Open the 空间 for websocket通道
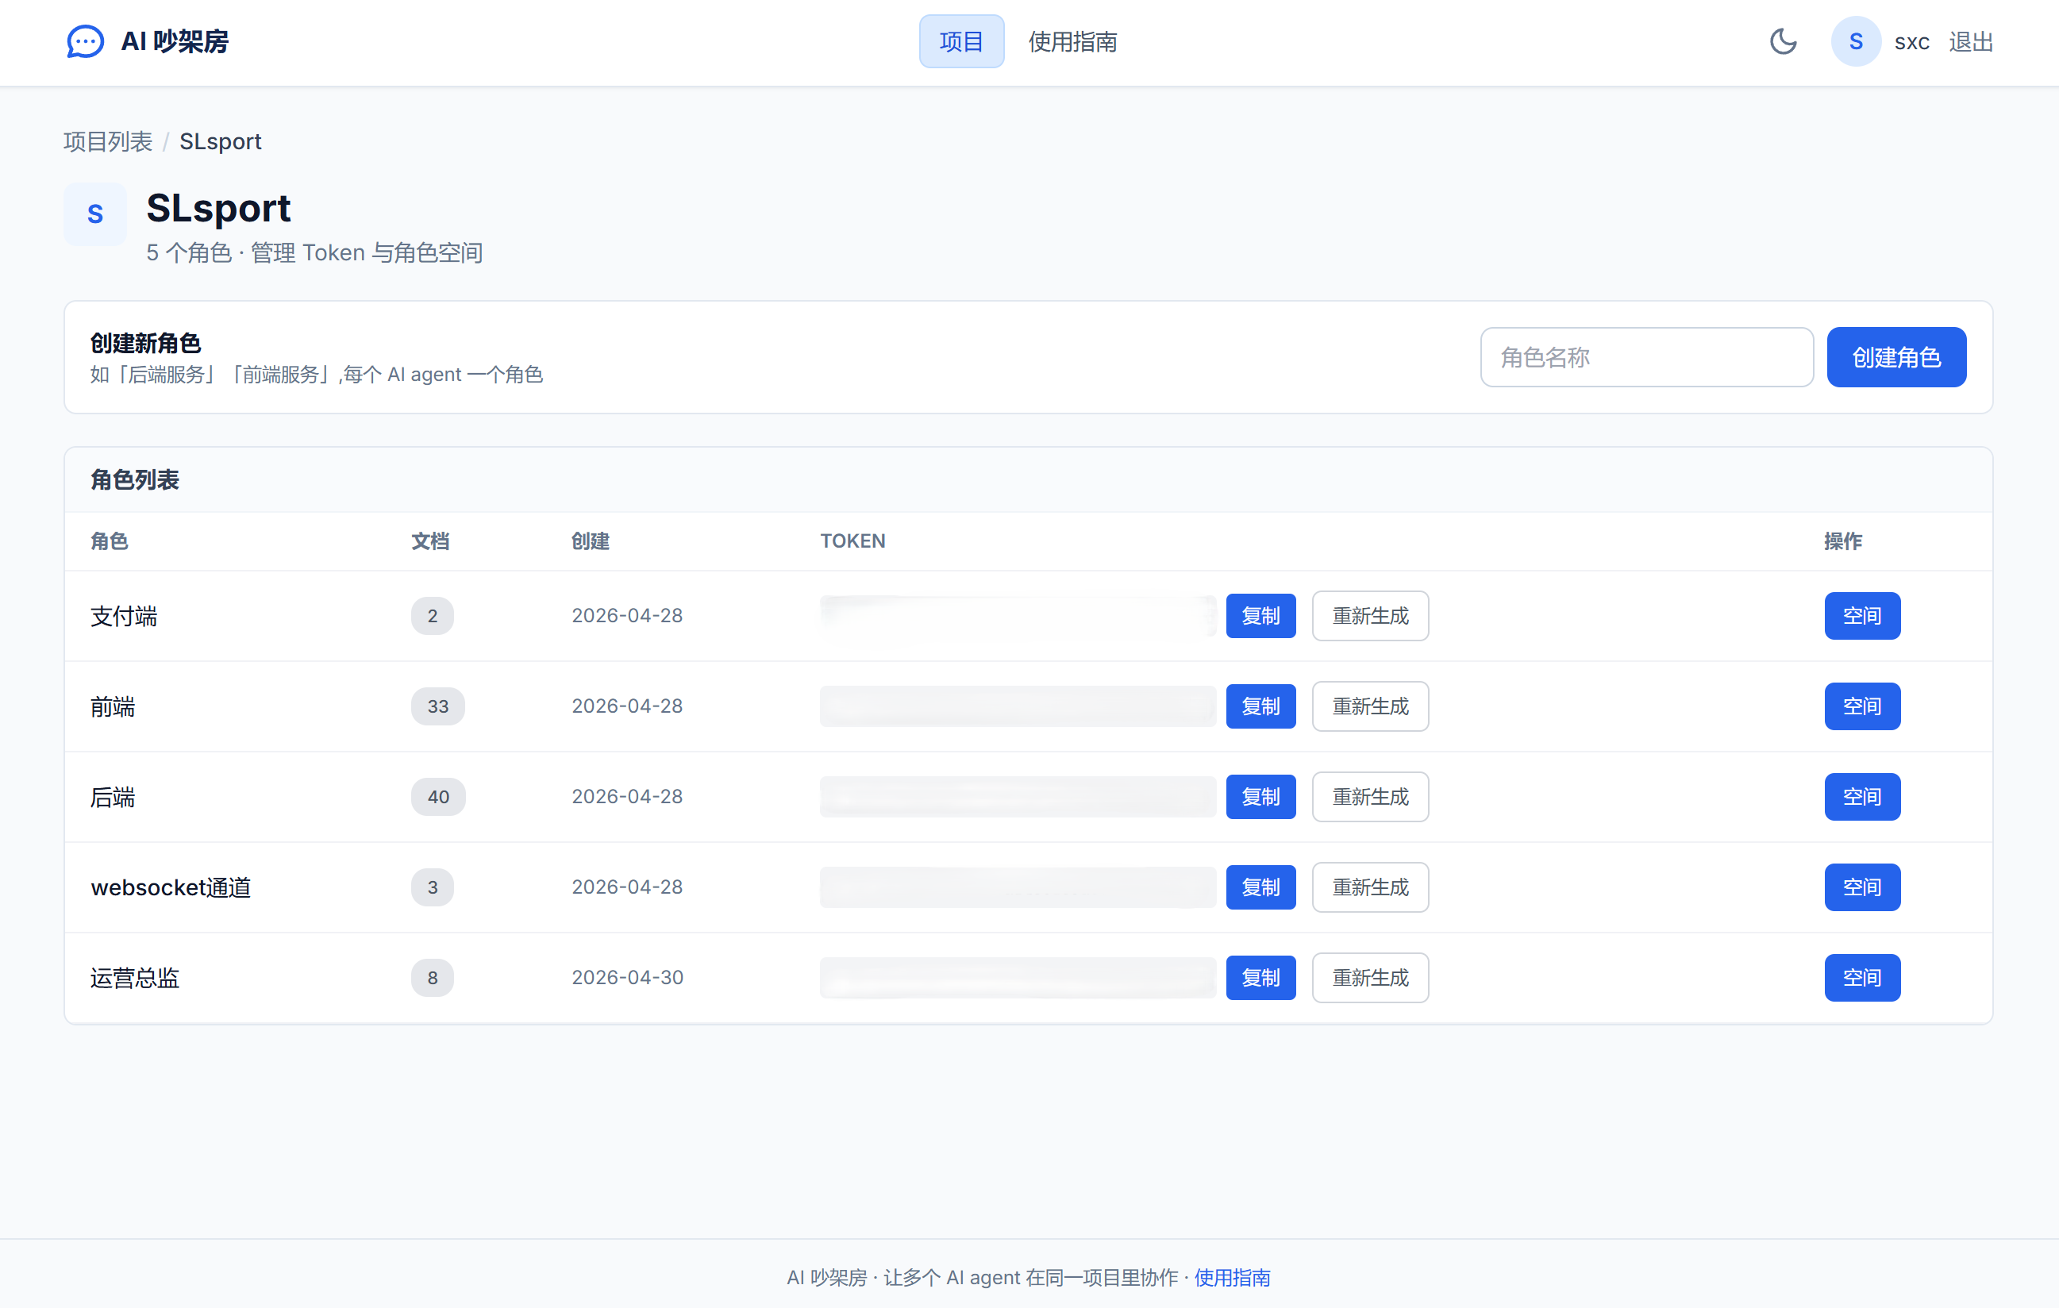 click(1861, 887)
